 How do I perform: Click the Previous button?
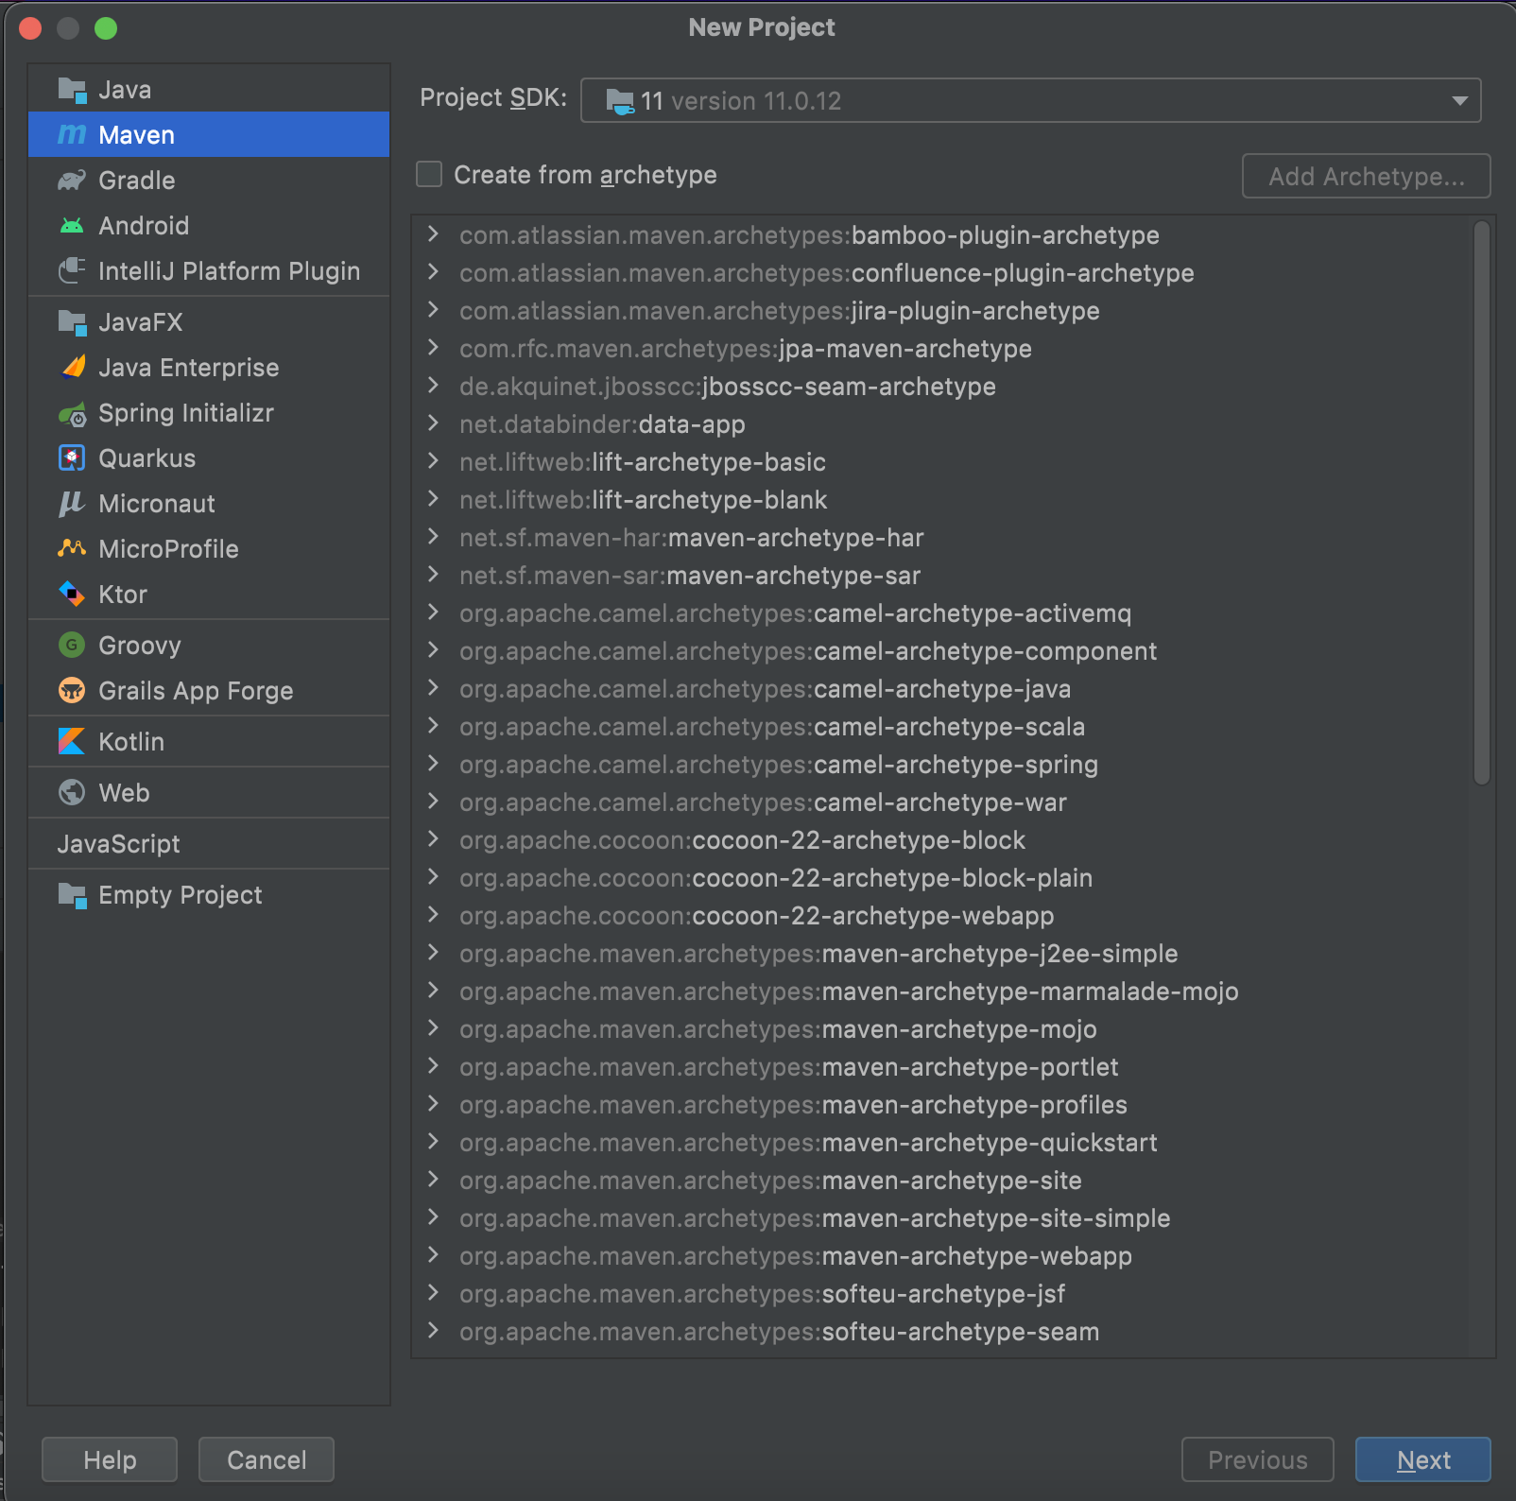[1257, 1459]
